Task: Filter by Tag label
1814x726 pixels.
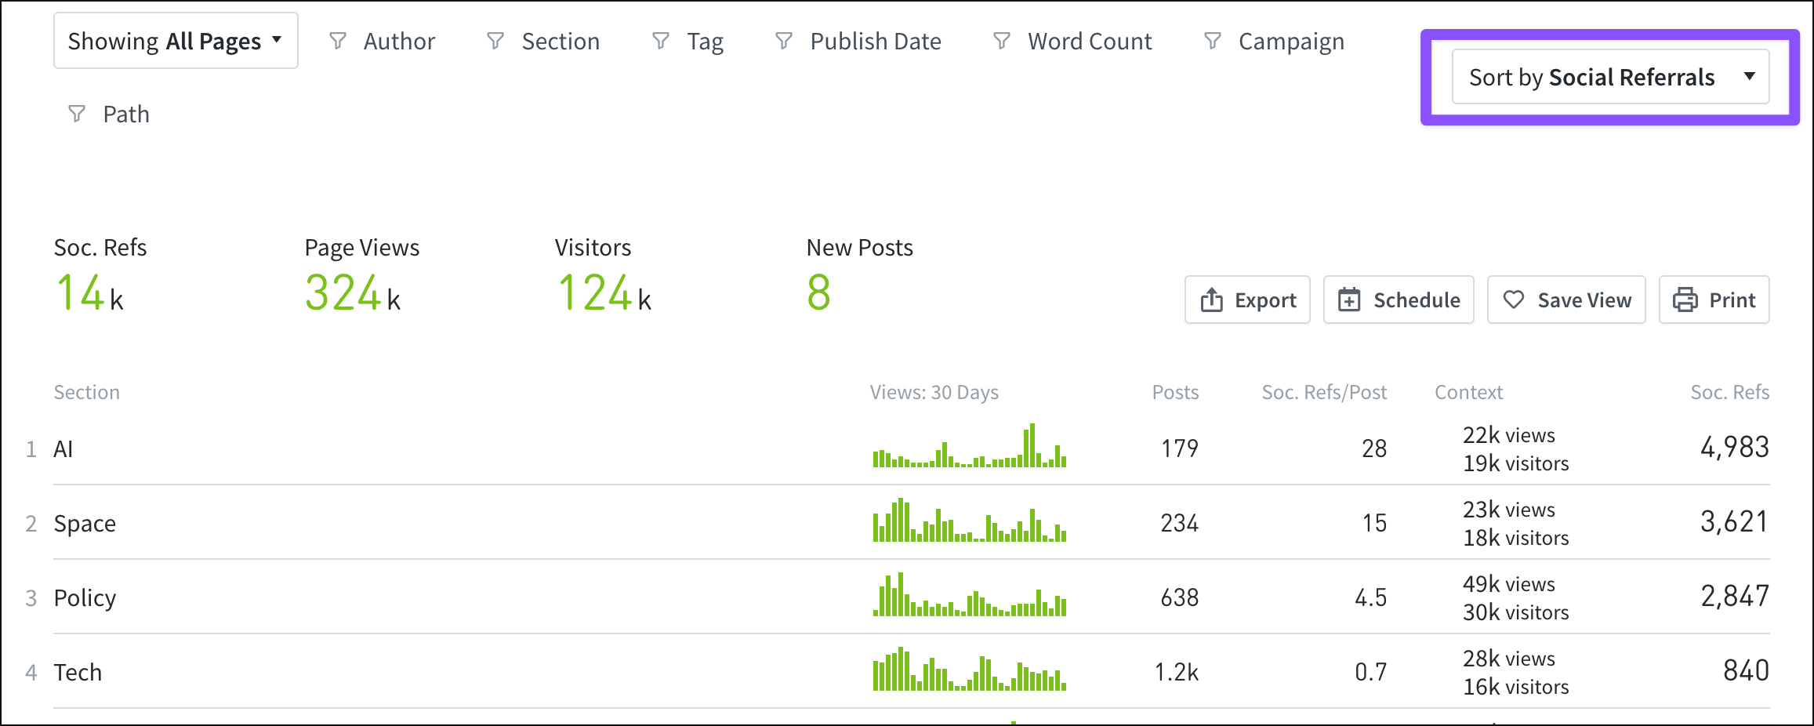Action: (706, 42)
